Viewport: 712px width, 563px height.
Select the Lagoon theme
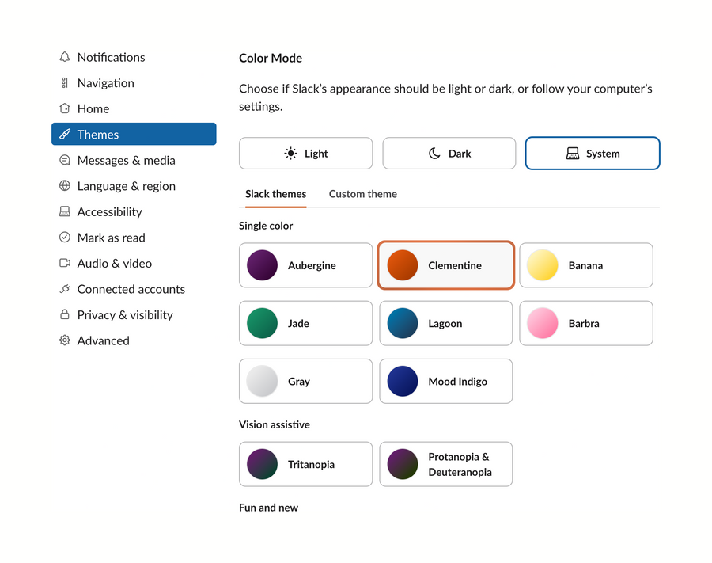coord(445,323)
